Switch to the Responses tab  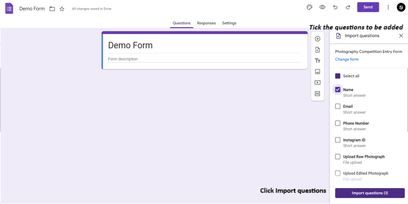(207, 23)
